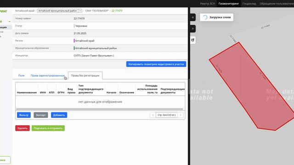Sort by Вид права column header
The width and height of the screenshot is (294, 165).
71,91
